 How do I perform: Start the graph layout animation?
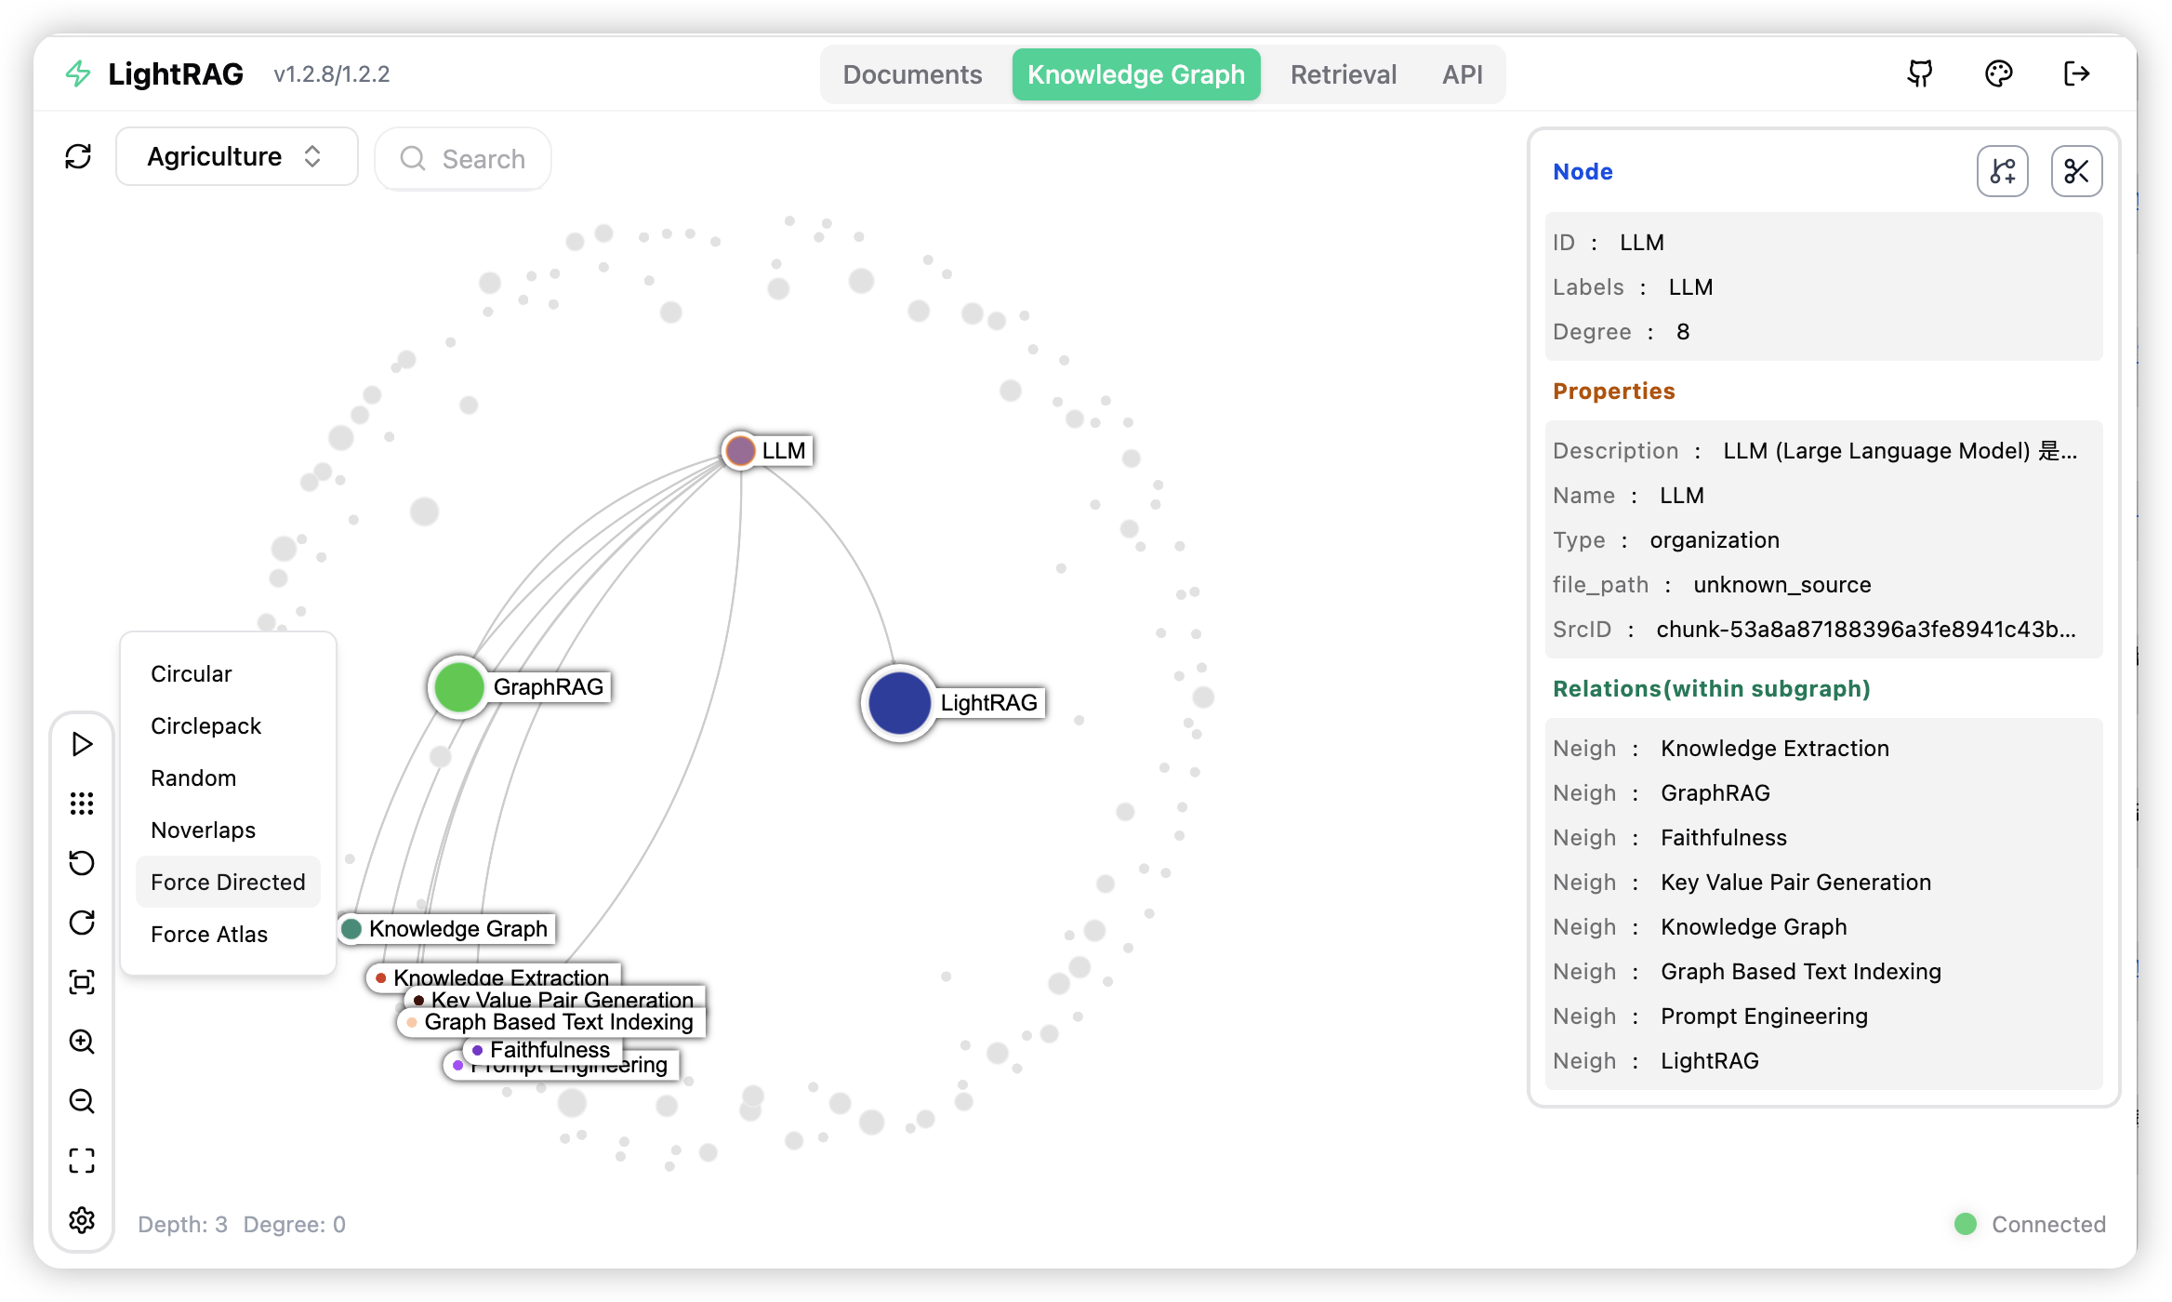tap(82, 744)
